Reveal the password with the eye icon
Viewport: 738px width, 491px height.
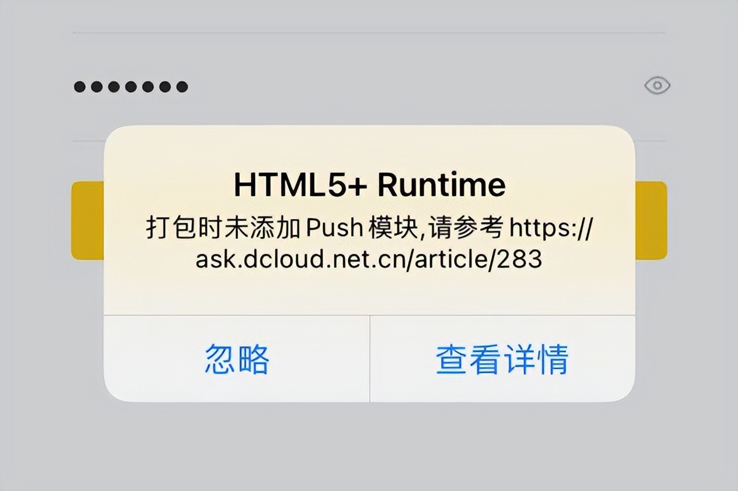(x=657, y=86)
